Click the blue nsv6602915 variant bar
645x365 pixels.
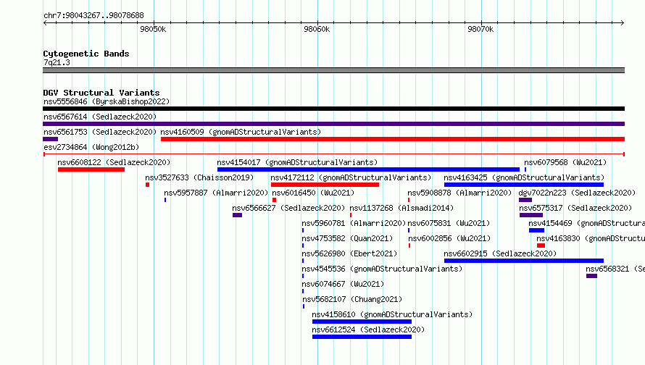[524, 261]
